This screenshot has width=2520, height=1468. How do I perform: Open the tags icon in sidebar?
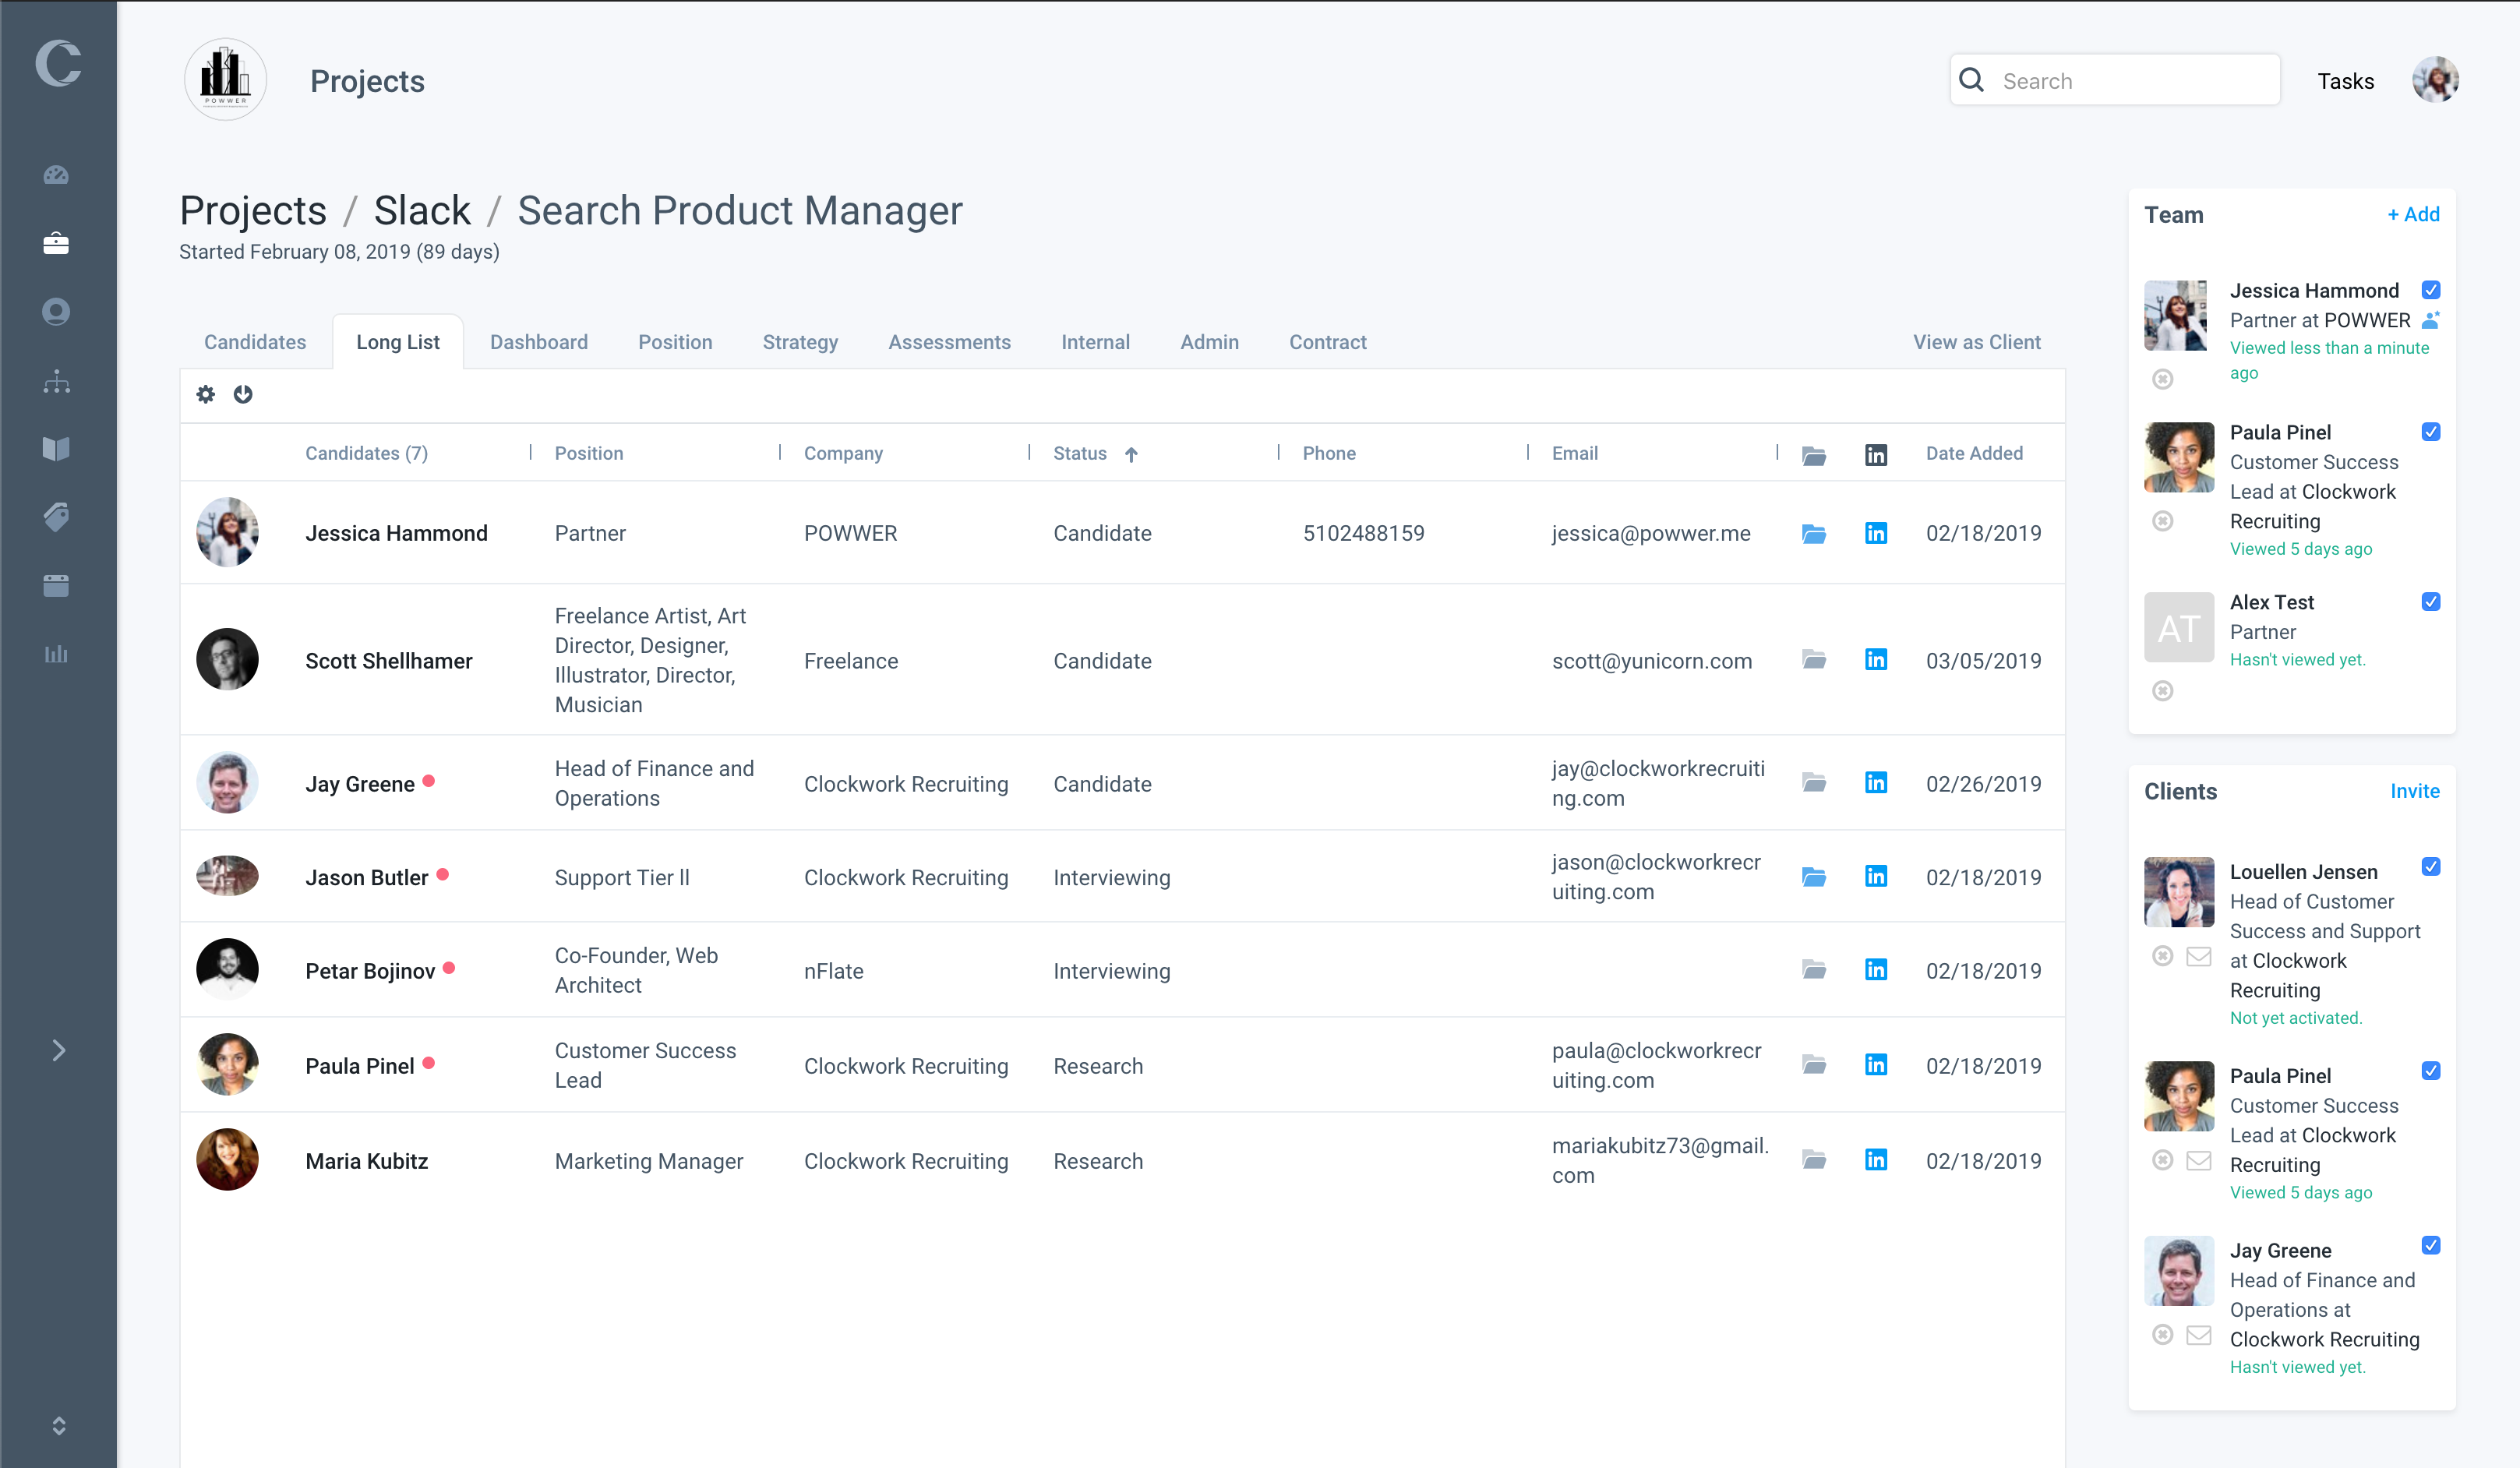click(x=56, y=517)
